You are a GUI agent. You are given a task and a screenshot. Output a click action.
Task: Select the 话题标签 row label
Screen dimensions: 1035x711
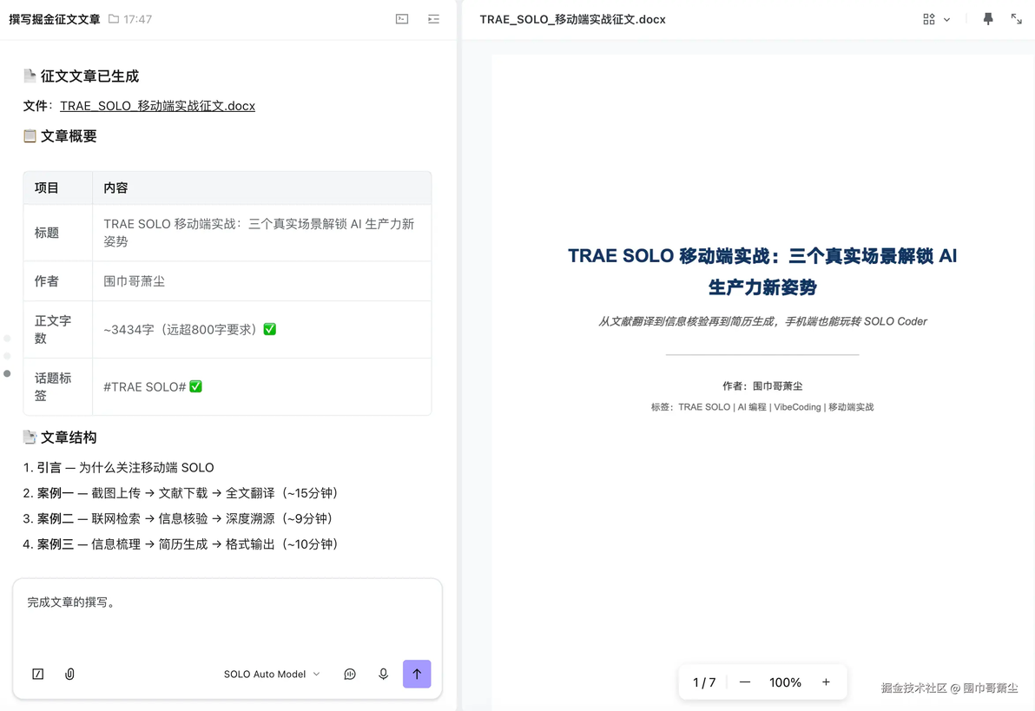pos(58,387)
